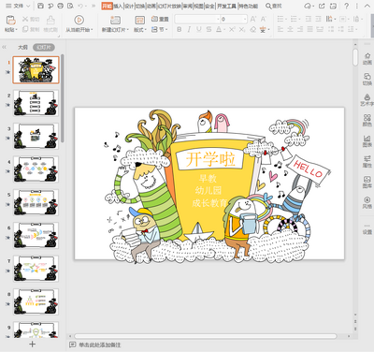This screenshot has height=352, width=374.
Task: Collapse the ribbon with chevron up
Action: [x=367, y=6]
